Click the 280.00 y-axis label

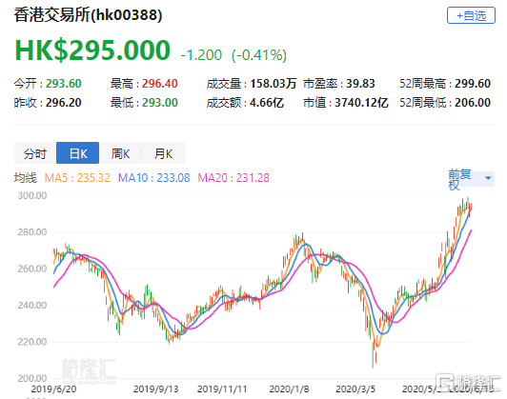pyautogui.click(x=32, y=232)
